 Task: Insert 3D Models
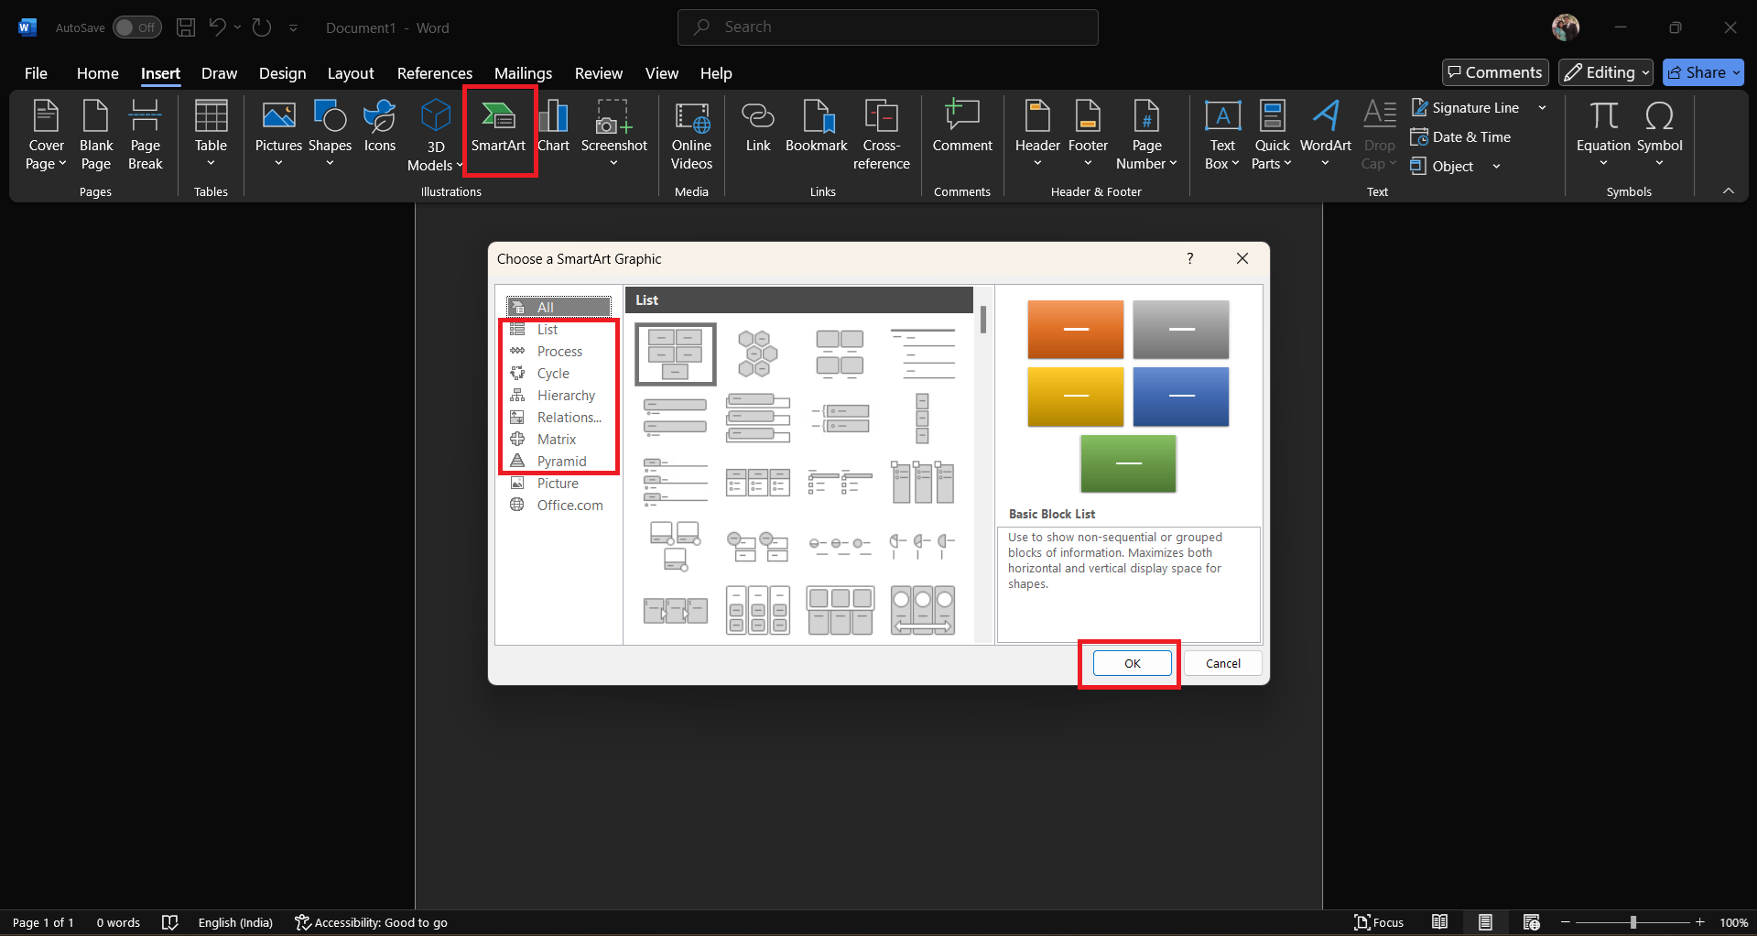tap(435, 136)
